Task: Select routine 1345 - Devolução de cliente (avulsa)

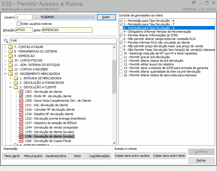Action: coord(49,132)
